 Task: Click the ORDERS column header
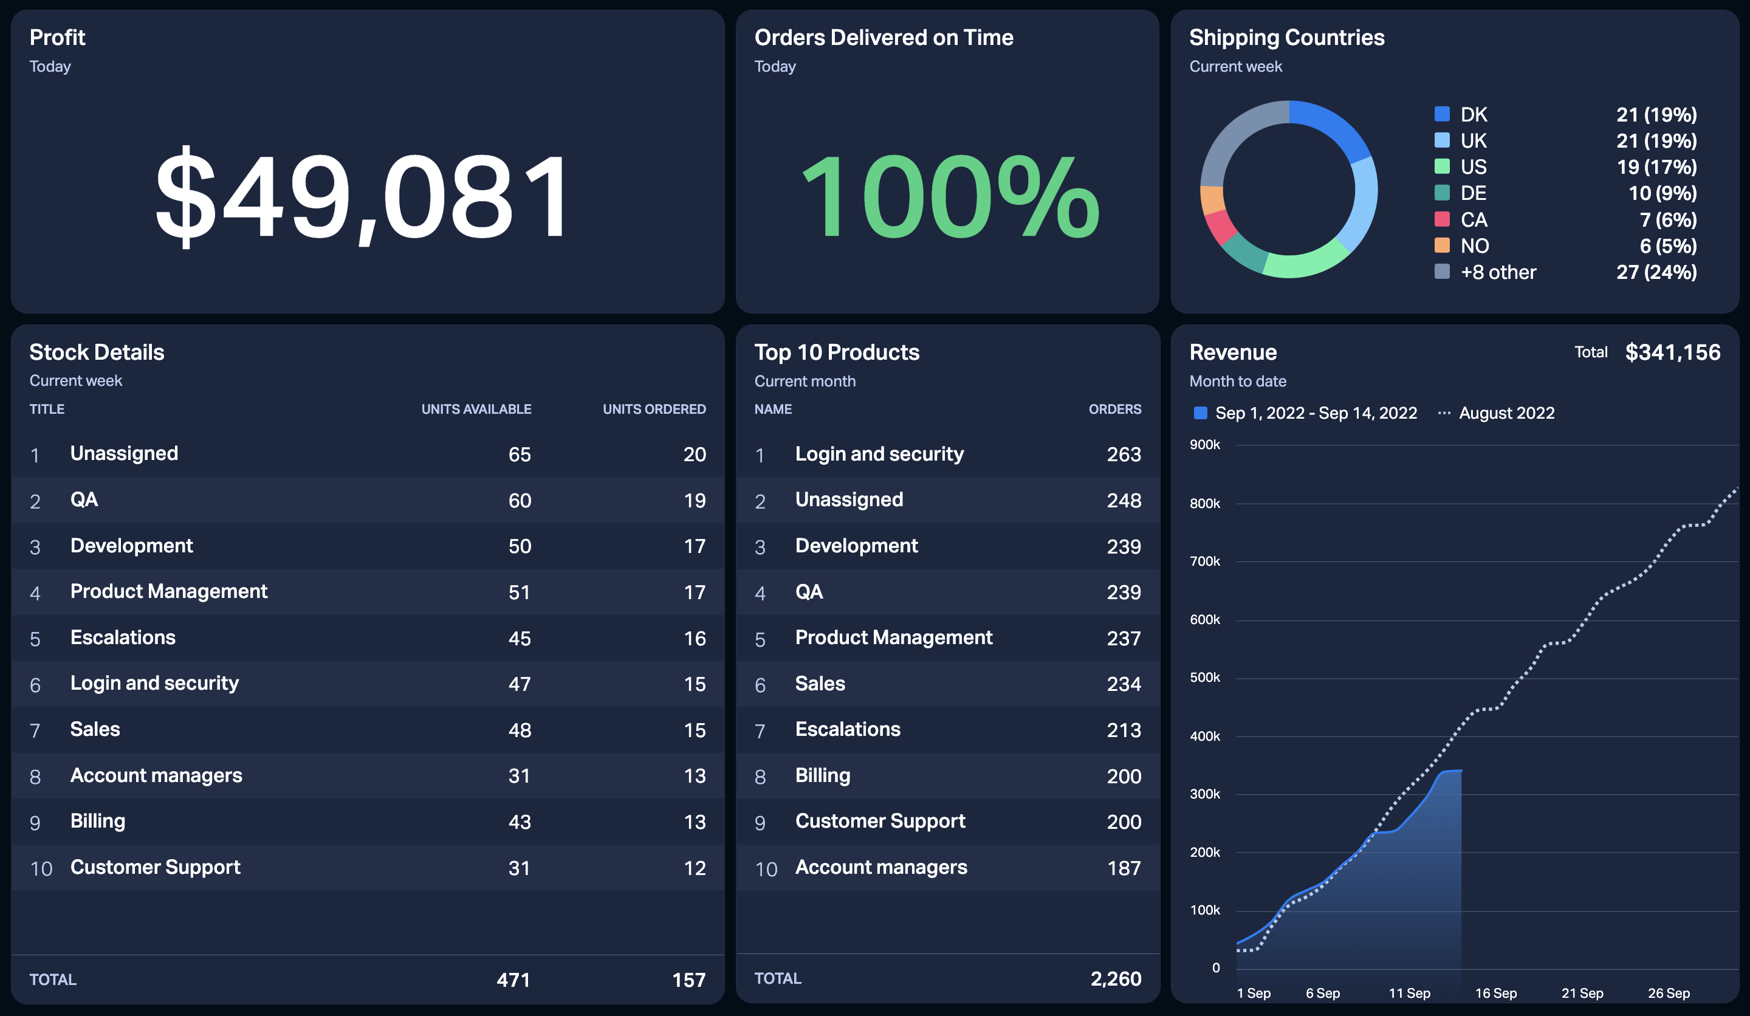coord(1114,409)
